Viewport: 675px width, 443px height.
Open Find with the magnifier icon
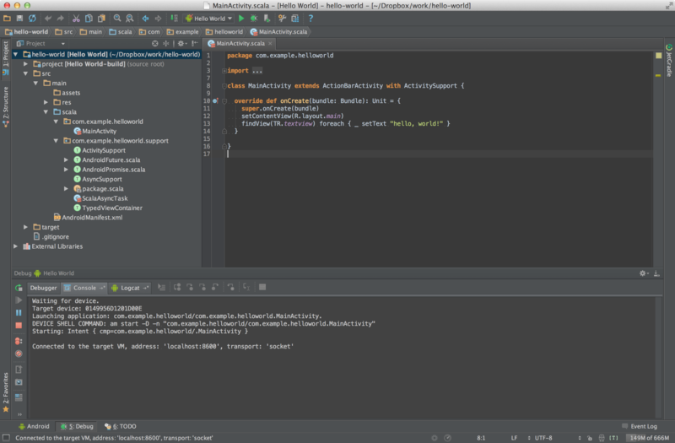click(117, 19)
